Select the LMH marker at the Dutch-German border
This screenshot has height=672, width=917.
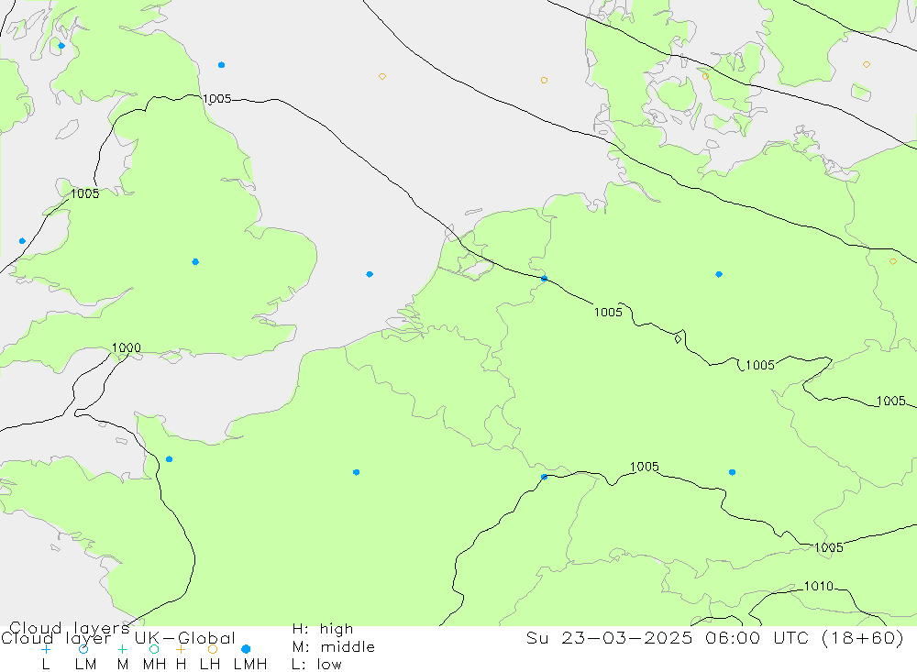point(545,279)
